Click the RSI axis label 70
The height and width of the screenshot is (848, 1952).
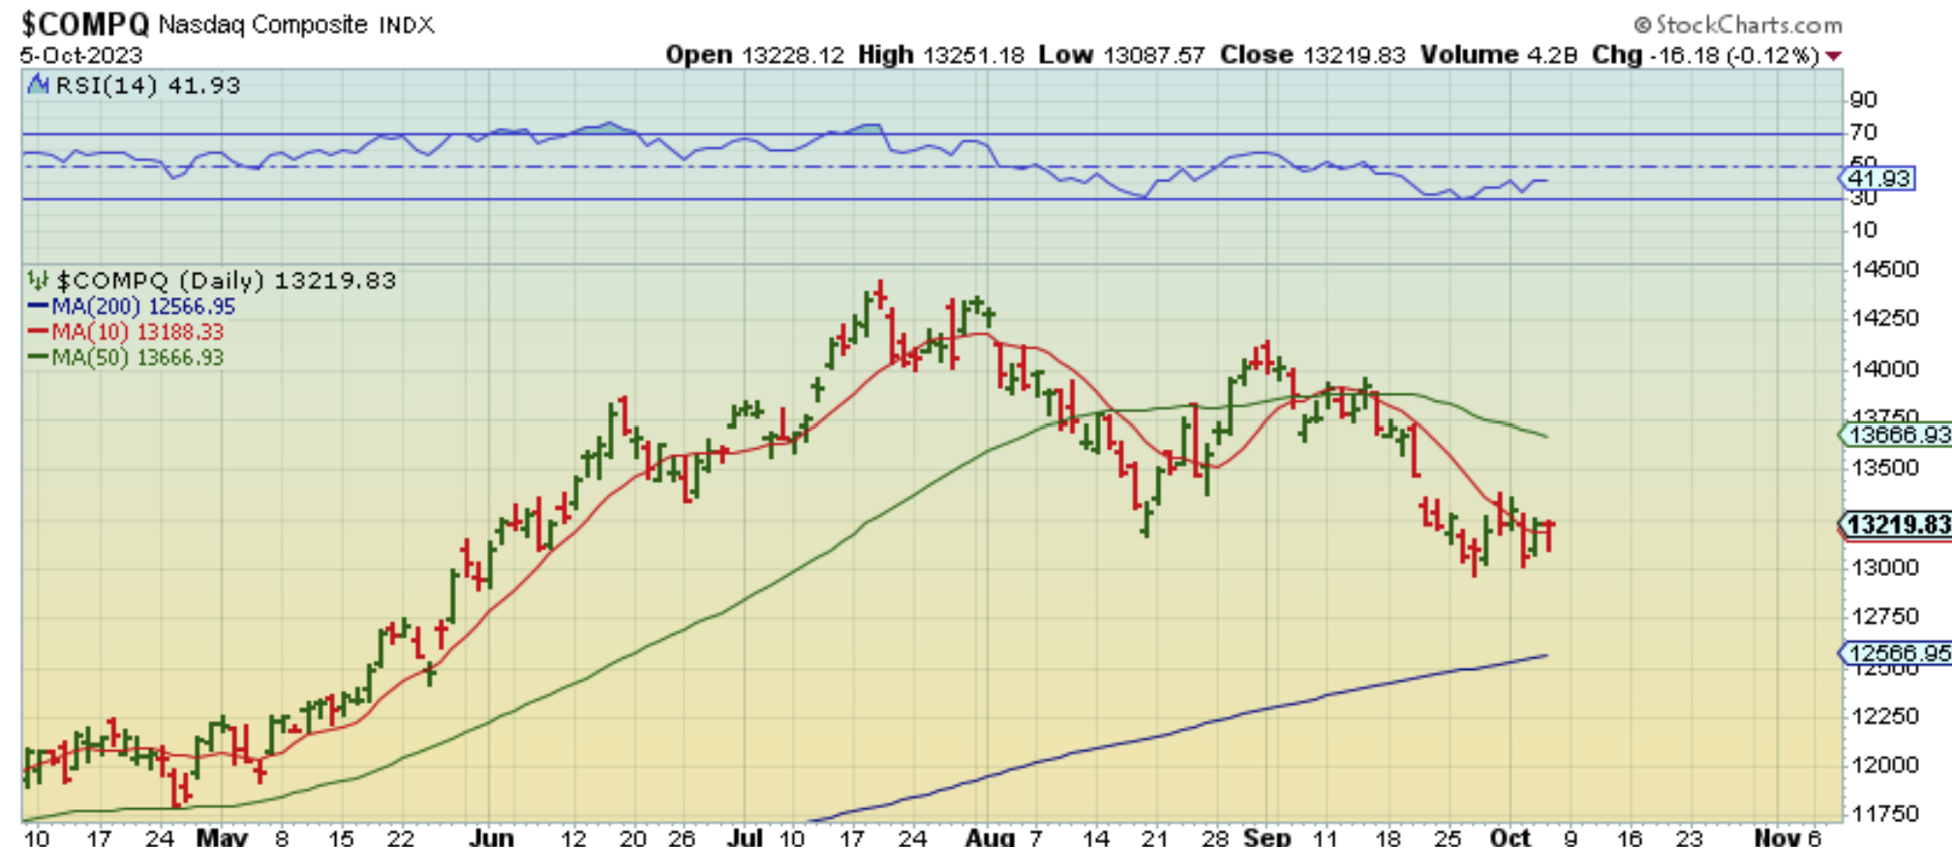1863,132
